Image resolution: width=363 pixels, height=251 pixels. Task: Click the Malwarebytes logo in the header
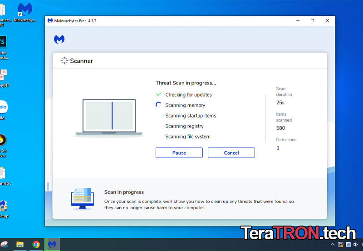coord(59,39)
